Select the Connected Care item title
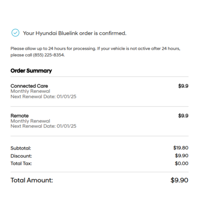The height and width of the screenshot is (213, 213). click(x=29, y=86)
